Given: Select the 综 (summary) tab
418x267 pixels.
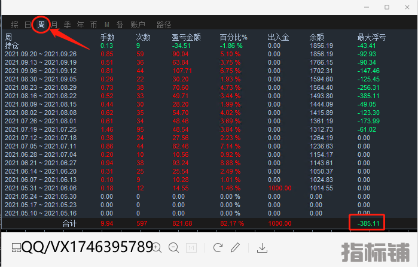Looking at the screenshot, I should click(x=15, y=25).
